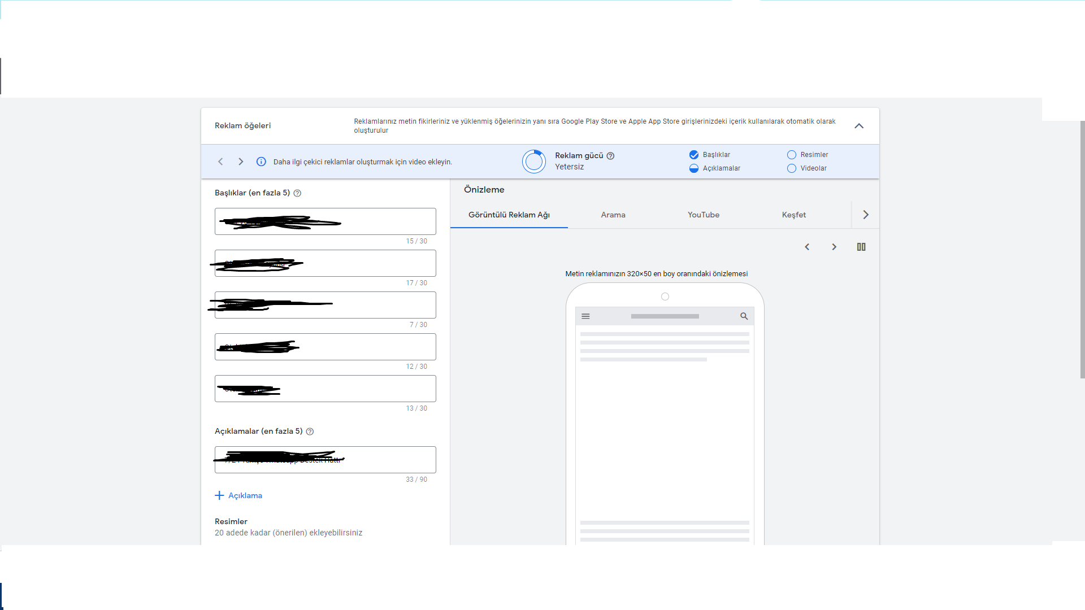Go to next ad preview
The height and width of the screenshot is (610, 1085).
pos(834,247)
